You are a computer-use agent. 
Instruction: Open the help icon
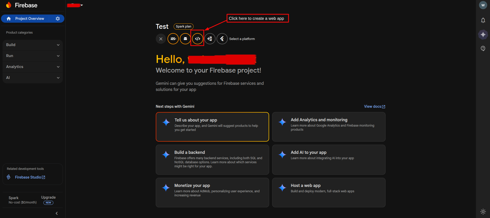pyautogui.click(x=483, y=48)
